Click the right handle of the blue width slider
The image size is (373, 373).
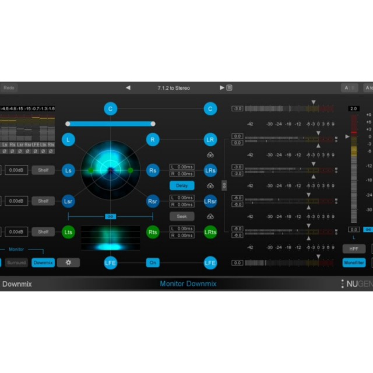tap(153, 124)
